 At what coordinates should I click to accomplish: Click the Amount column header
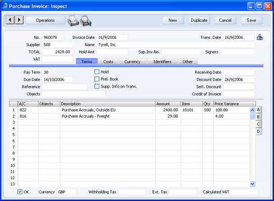168,104
